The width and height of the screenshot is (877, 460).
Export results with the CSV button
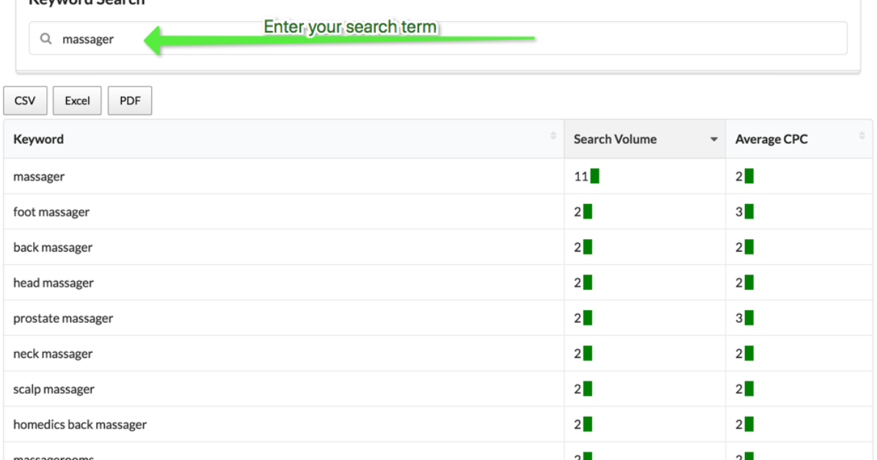point(25,101)
